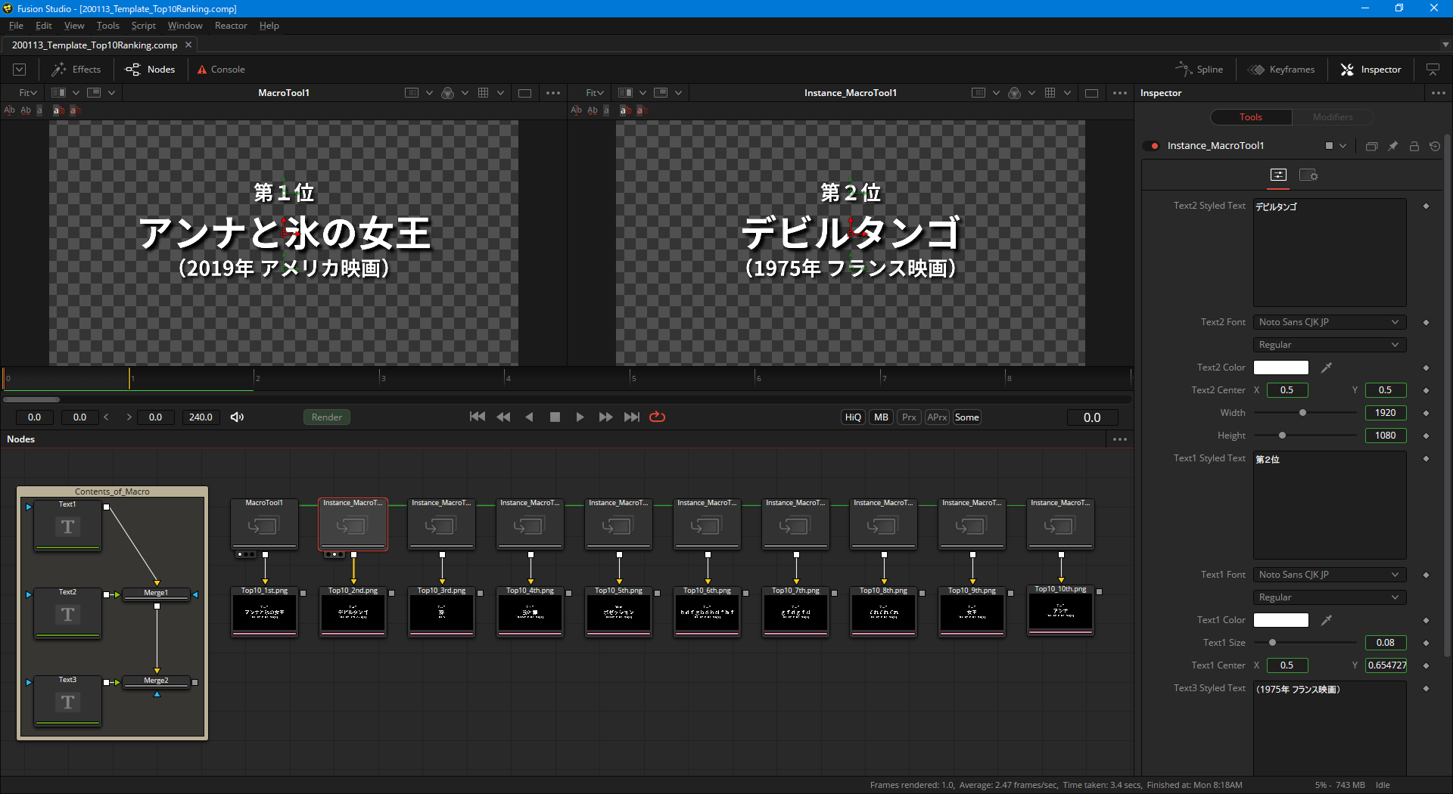Select the Text3 node in Contents_of_Macro

(x=67, y=700)
